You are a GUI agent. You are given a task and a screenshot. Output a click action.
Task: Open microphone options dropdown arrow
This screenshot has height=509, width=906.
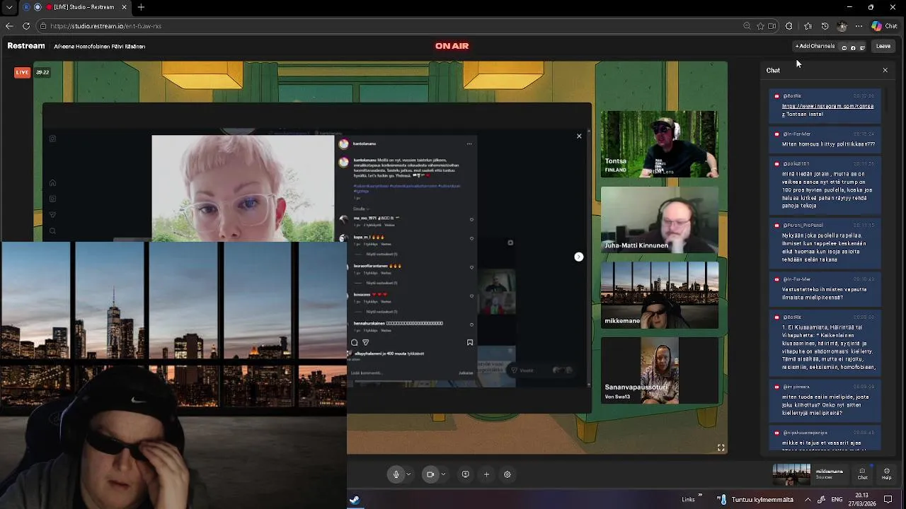pos(408,474)
